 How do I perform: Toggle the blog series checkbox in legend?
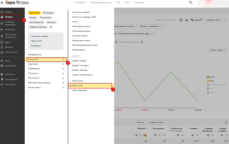point(208,81)
